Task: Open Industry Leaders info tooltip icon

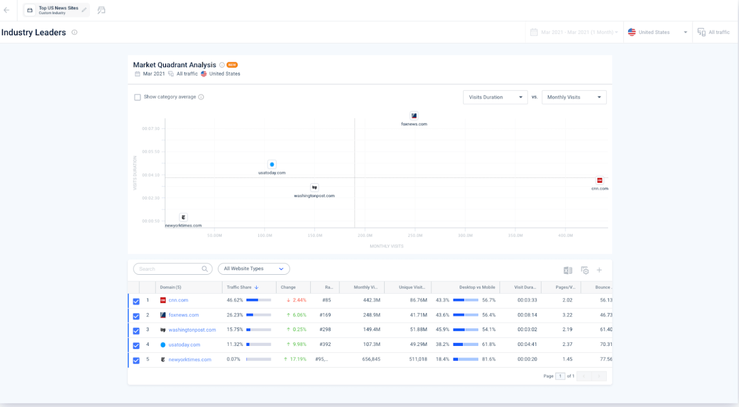Action: point(74,32)
